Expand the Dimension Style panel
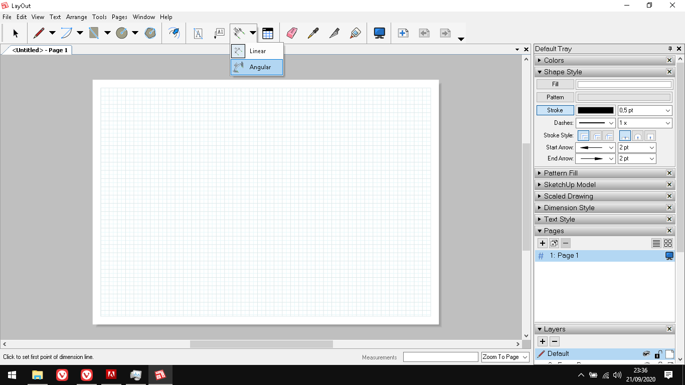The width and height of the screenshot is (685, 385). click(x=569, y=208)
